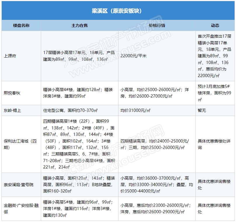
Task: Select the cell starting 精装小高层，面积120㎡
Action: [x=79, y=185]
